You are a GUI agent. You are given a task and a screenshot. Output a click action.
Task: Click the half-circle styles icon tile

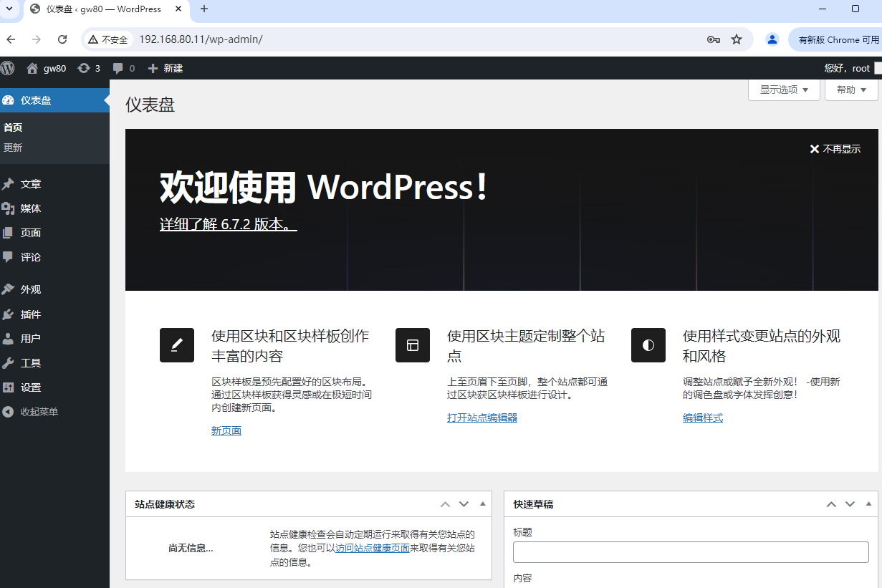click(x=648, y=345)
